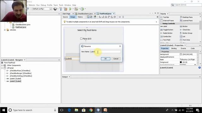Click the background color swatch in Properties
This screenshot has width=202, height=113.
point(181,54)
